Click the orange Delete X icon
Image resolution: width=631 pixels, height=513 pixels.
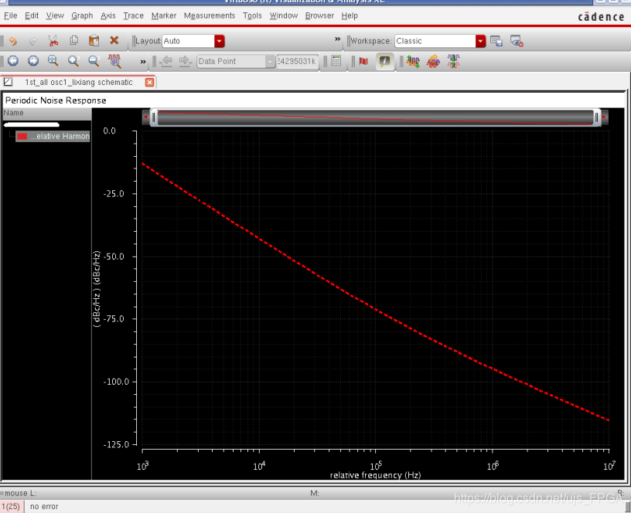point(114,40)
